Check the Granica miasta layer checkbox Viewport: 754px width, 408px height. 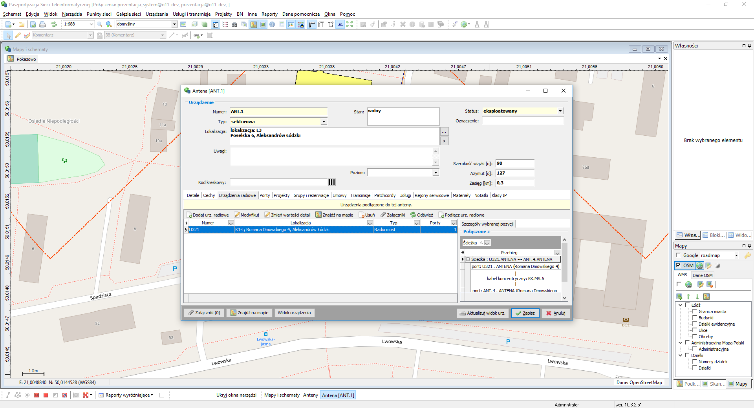coord(694,311)
